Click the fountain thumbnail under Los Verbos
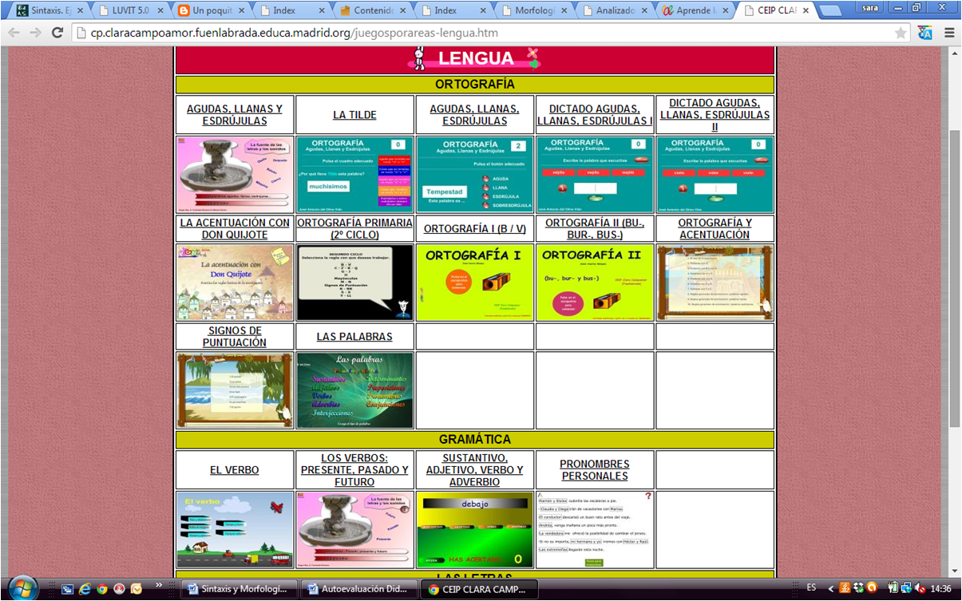 [x=354, y=530]
